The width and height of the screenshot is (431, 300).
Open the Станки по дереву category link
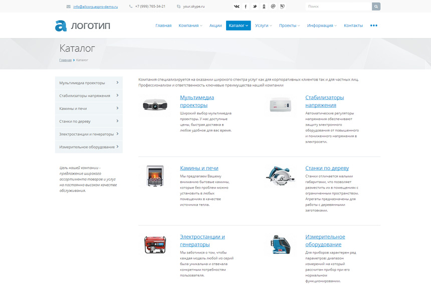[327, 168]
